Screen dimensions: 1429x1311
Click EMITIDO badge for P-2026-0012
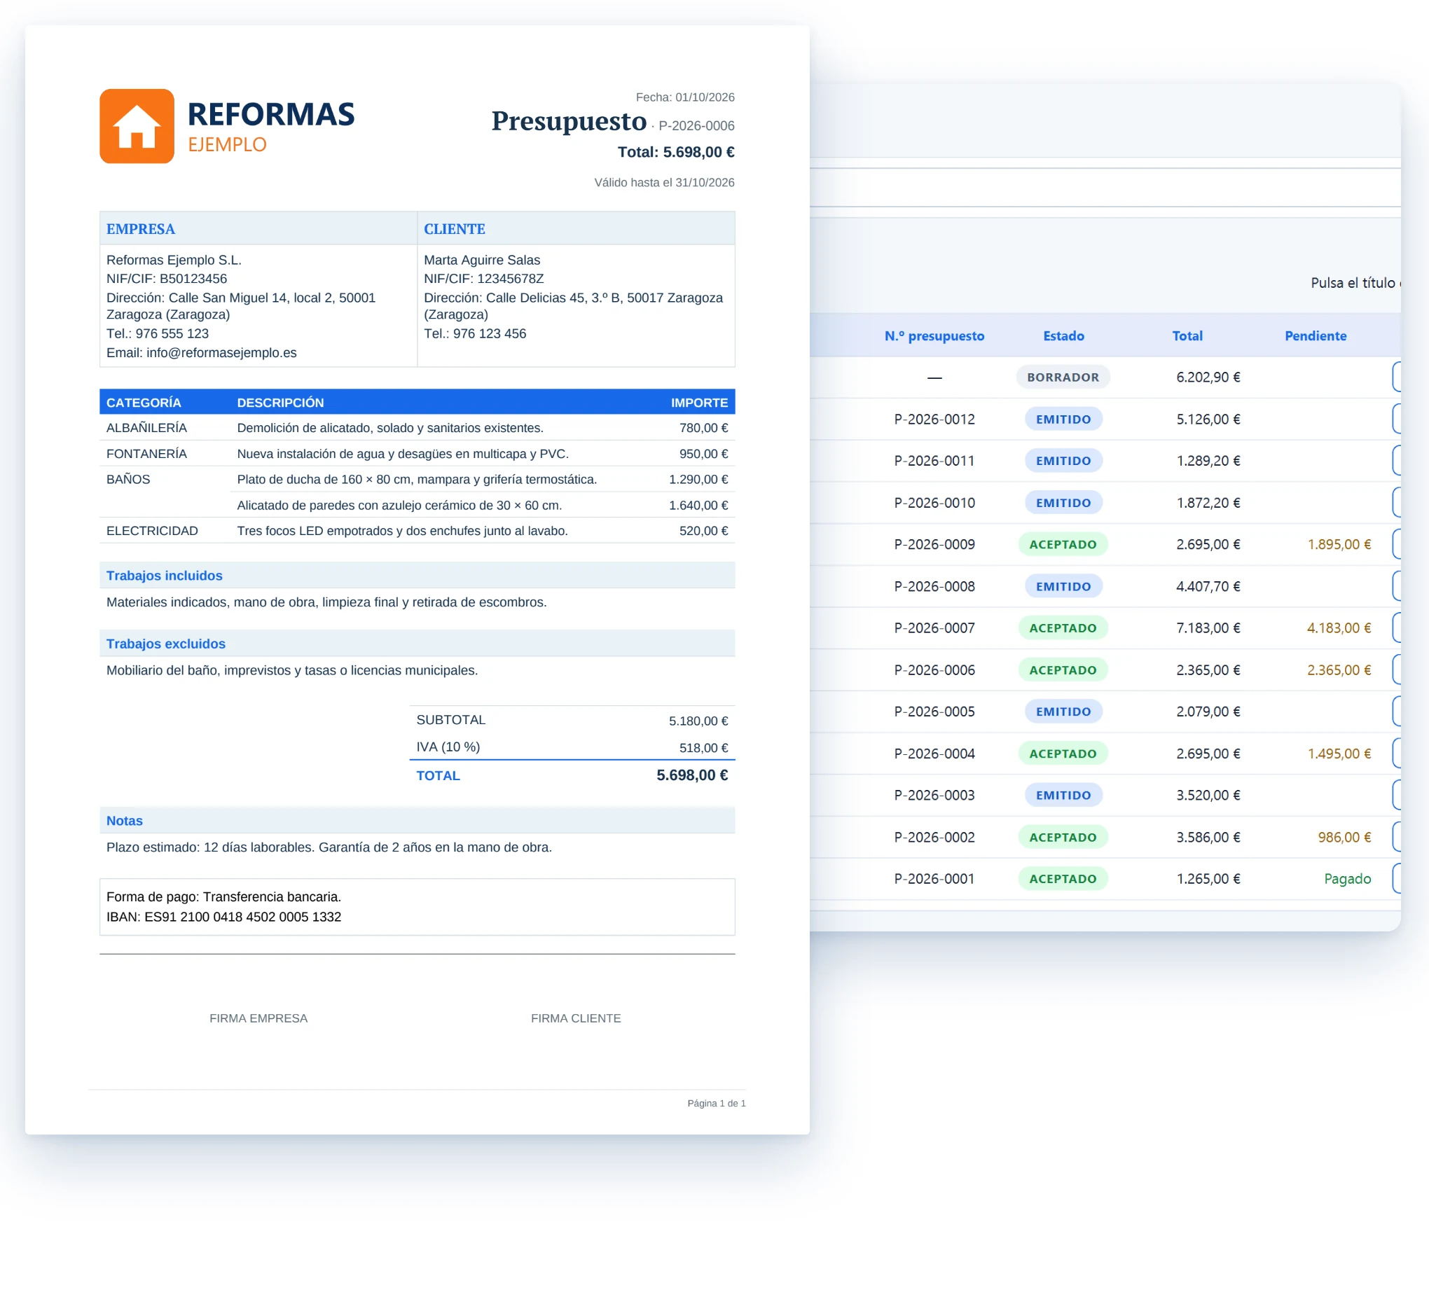point(1063,419)
